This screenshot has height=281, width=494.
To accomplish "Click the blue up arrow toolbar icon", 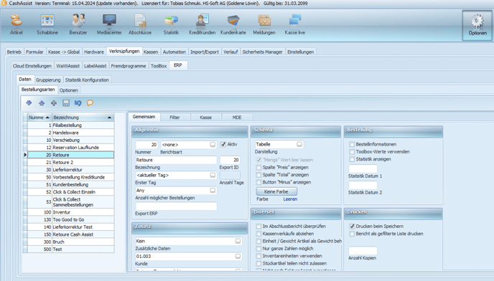I will 41,103.
